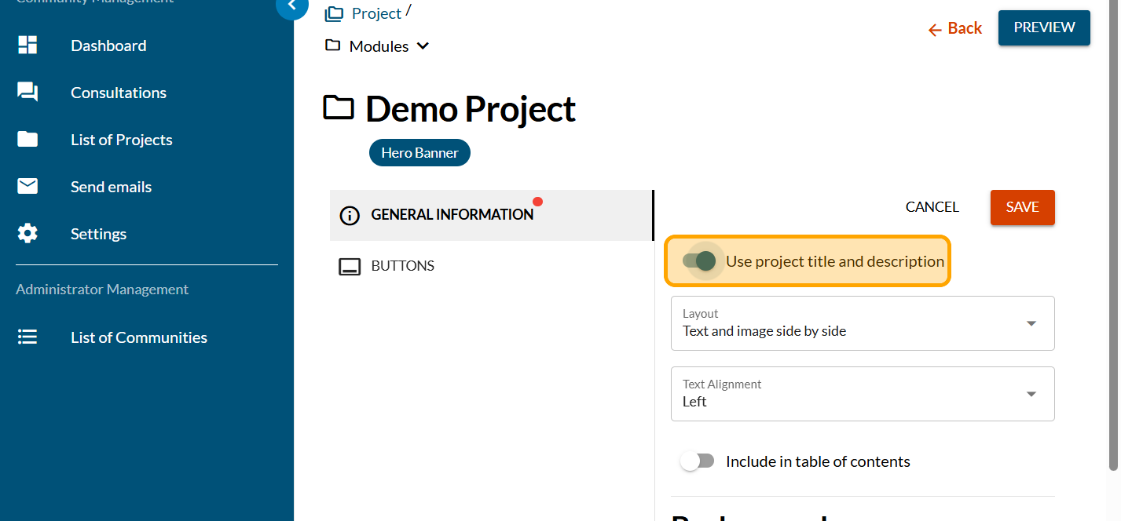The height and width of the screenshot is (521, 1121).
Task: Switch to the General Information tab
Action: tap(452, 215)
